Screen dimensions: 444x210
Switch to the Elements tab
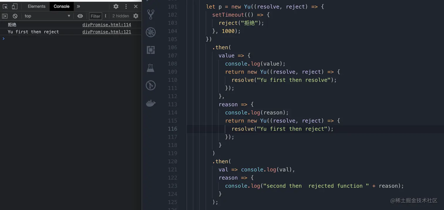36,6
